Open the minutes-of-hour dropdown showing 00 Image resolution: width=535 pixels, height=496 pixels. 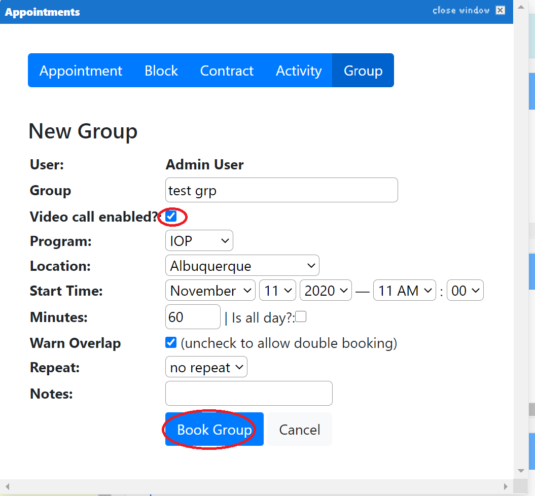pyautogui.click(x=465, y=290)
